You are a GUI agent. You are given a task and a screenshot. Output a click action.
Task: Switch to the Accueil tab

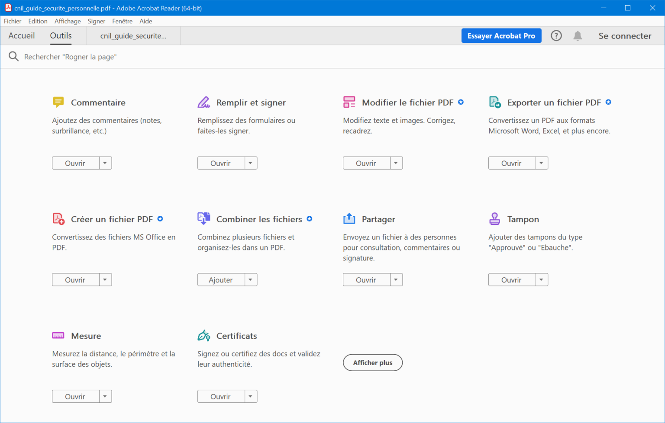coord(22,36)
